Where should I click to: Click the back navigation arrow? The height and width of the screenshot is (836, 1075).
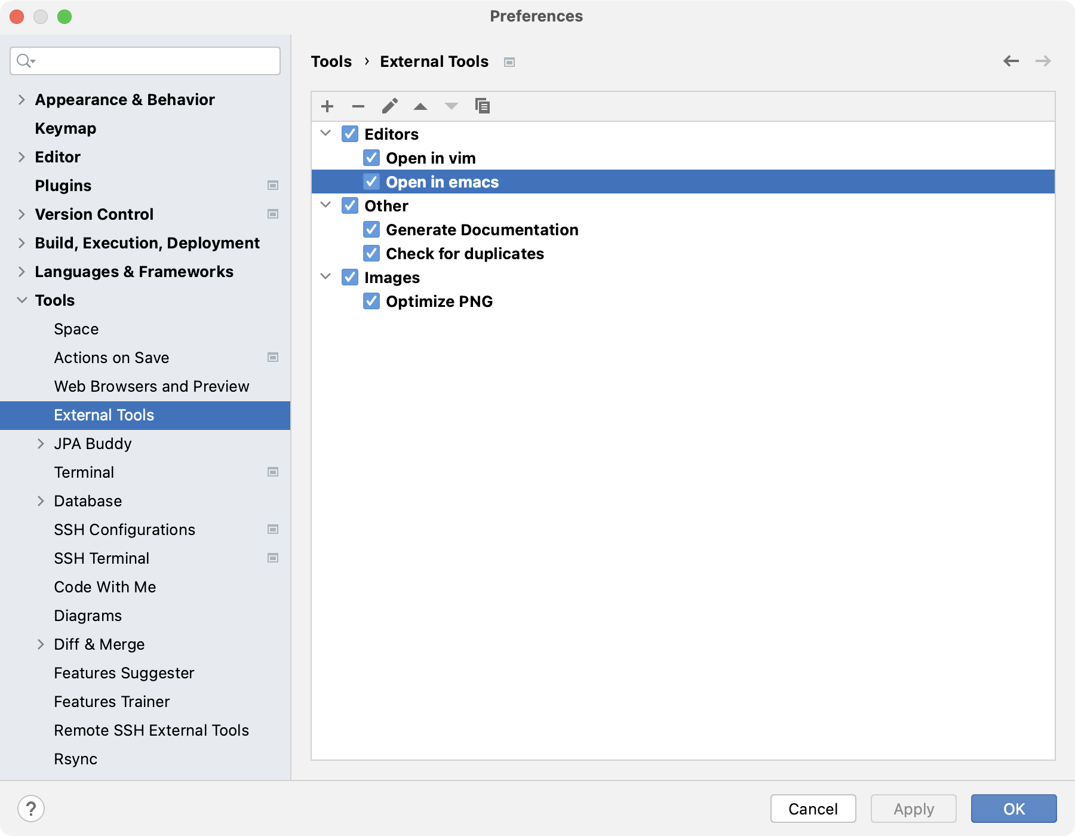1010,61
